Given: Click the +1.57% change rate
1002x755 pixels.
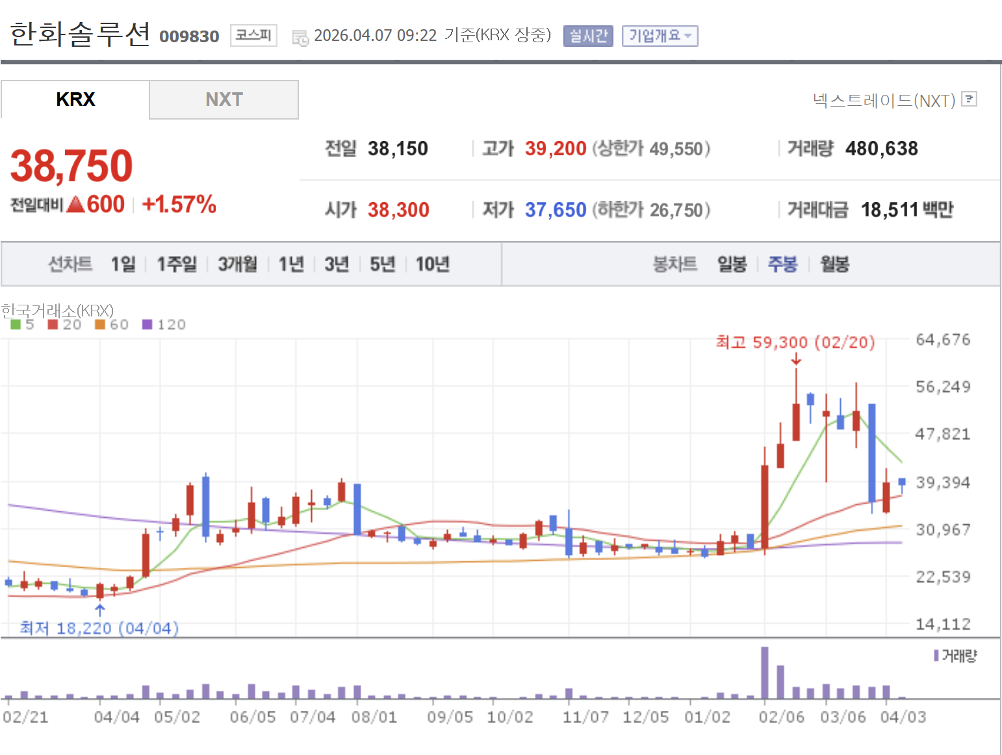Looking at the screenshot, I should tap(179, 205).
